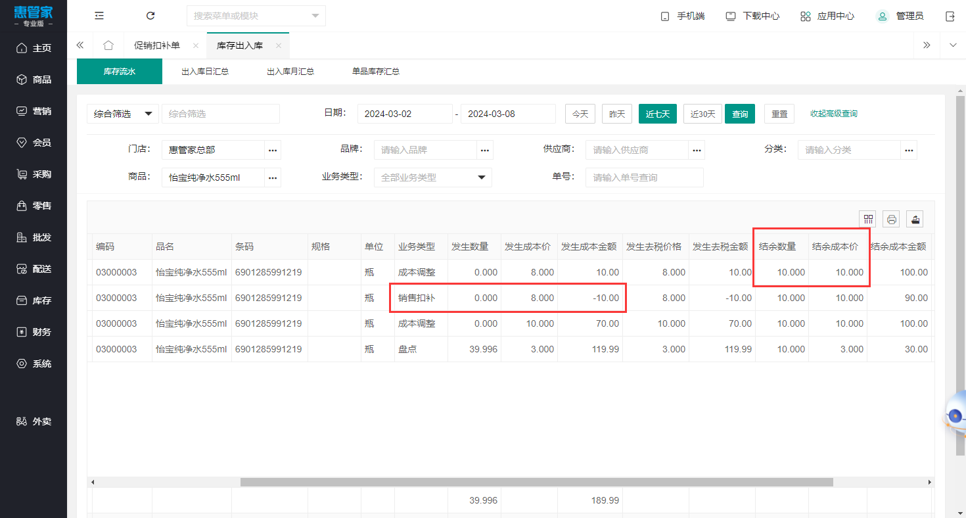Open 营销 in sidebar
Image resolution: width=966 pixels, height=518 pixels.
(34, 111)
